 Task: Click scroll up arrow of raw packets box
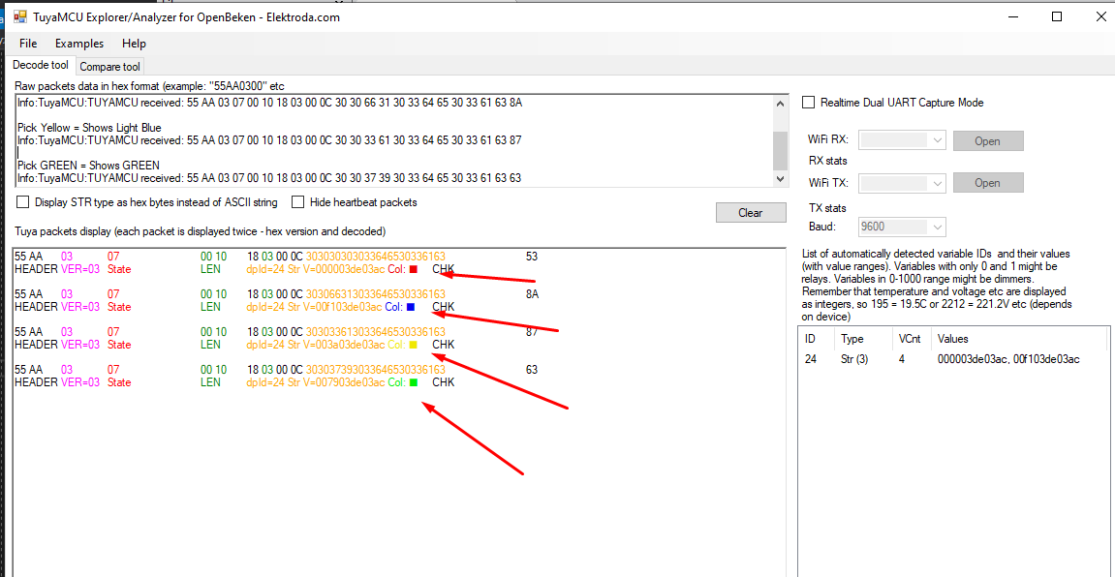point(780,104)
